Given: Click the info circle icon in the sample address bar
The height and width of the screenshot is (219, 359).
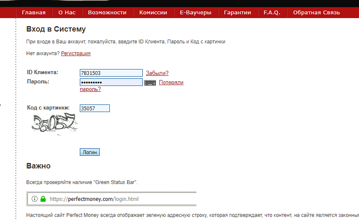Looking at the screenshot, I should 35,199.
